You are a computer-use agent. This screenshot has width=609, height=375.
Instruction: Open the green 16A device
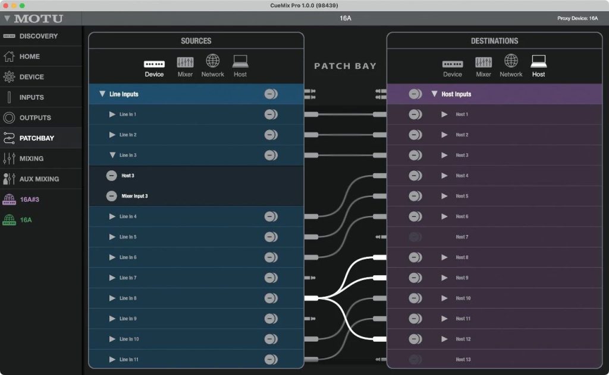(26, 220)
